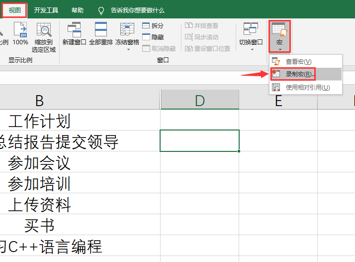Expand the 宏 dropdown arrow
Screen dimensions: 355x262
click(280, 49)
